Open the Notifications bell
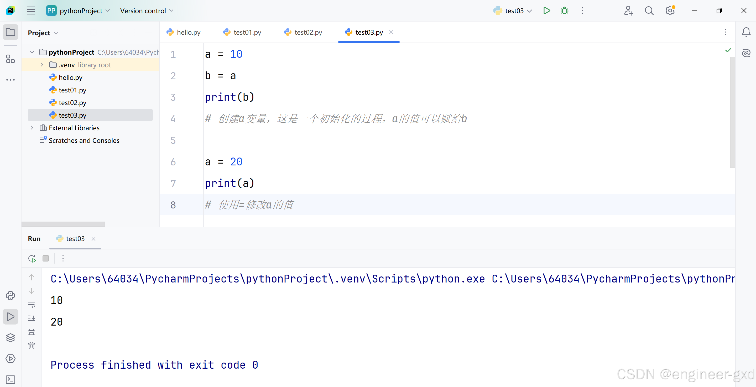756x387 pixels. (746, 32)
